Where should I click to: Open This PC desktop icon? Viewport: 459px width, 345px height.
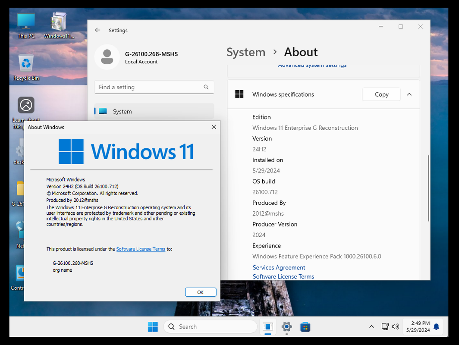click(x=26, y=25)
